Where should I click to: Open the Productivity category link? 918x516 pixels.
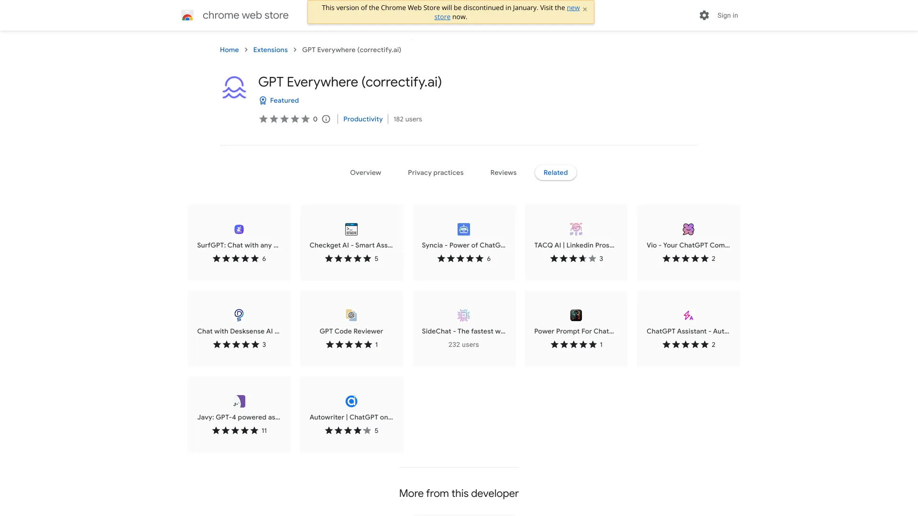pos(362,119)
